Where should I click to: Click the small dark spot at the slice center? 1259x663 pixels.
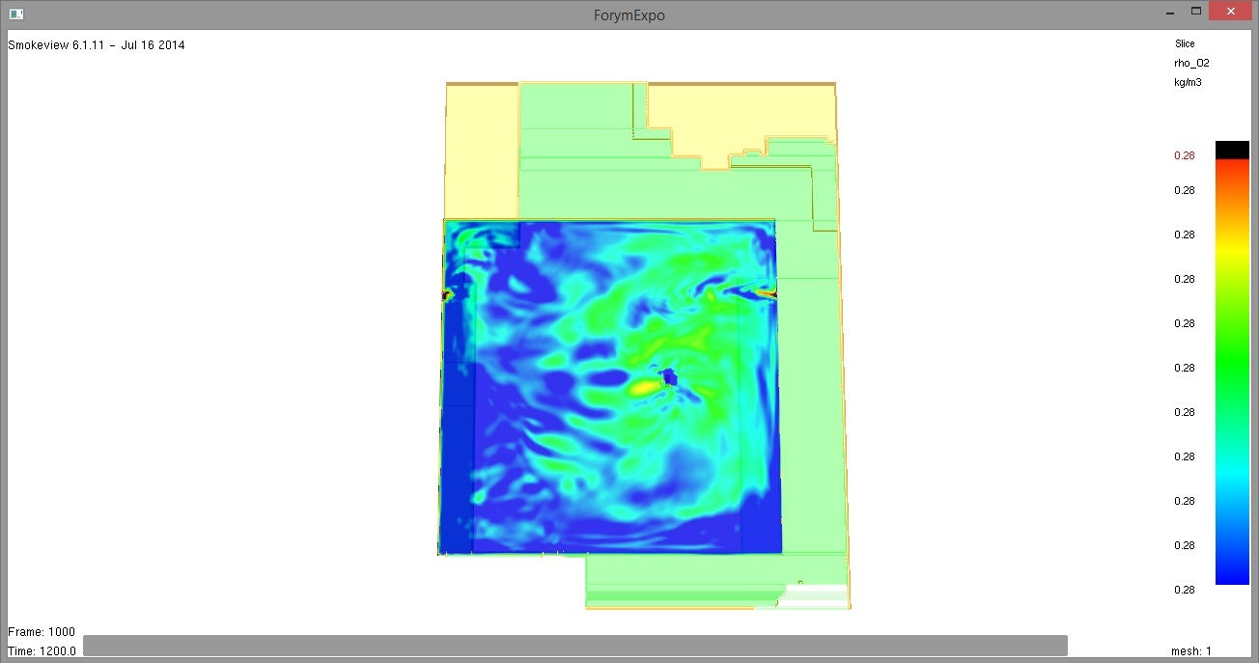tap(671, 377)
